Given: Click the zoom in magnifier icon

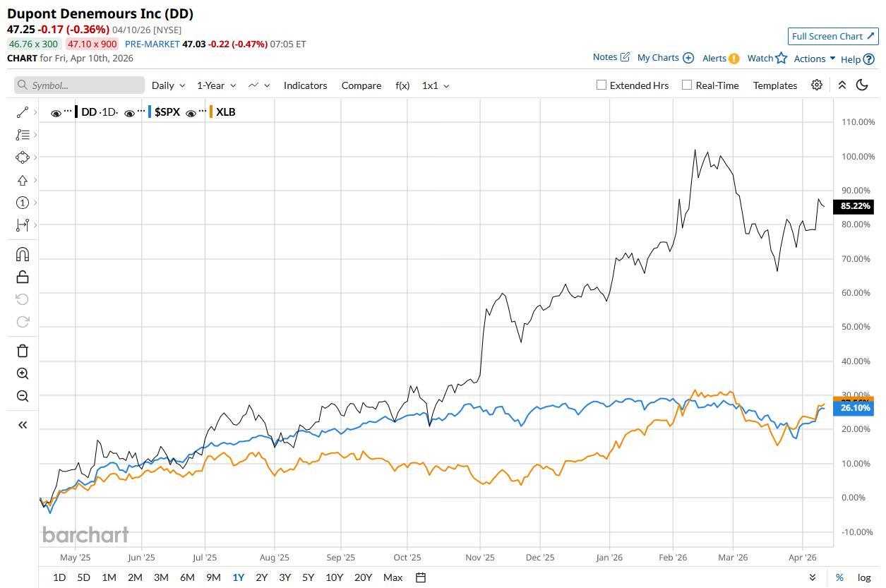Looking at the screenshot, I should (x=22, y=373).
